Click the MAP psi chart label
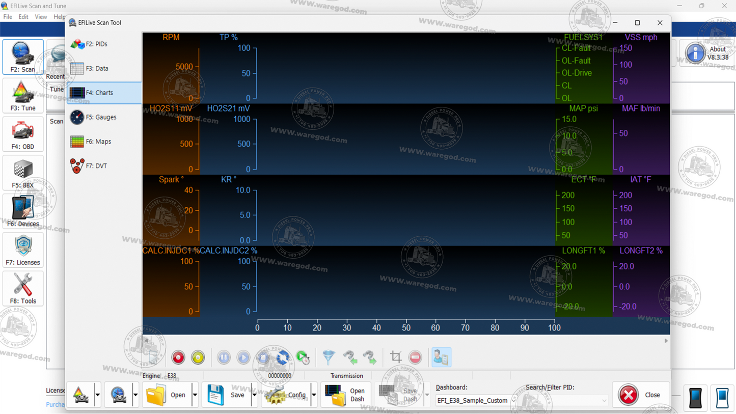 click(584, 108)
